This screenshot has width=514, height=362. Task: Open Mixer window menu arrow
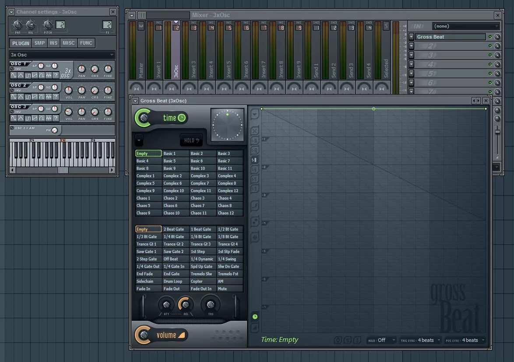(x=132, y=15)
